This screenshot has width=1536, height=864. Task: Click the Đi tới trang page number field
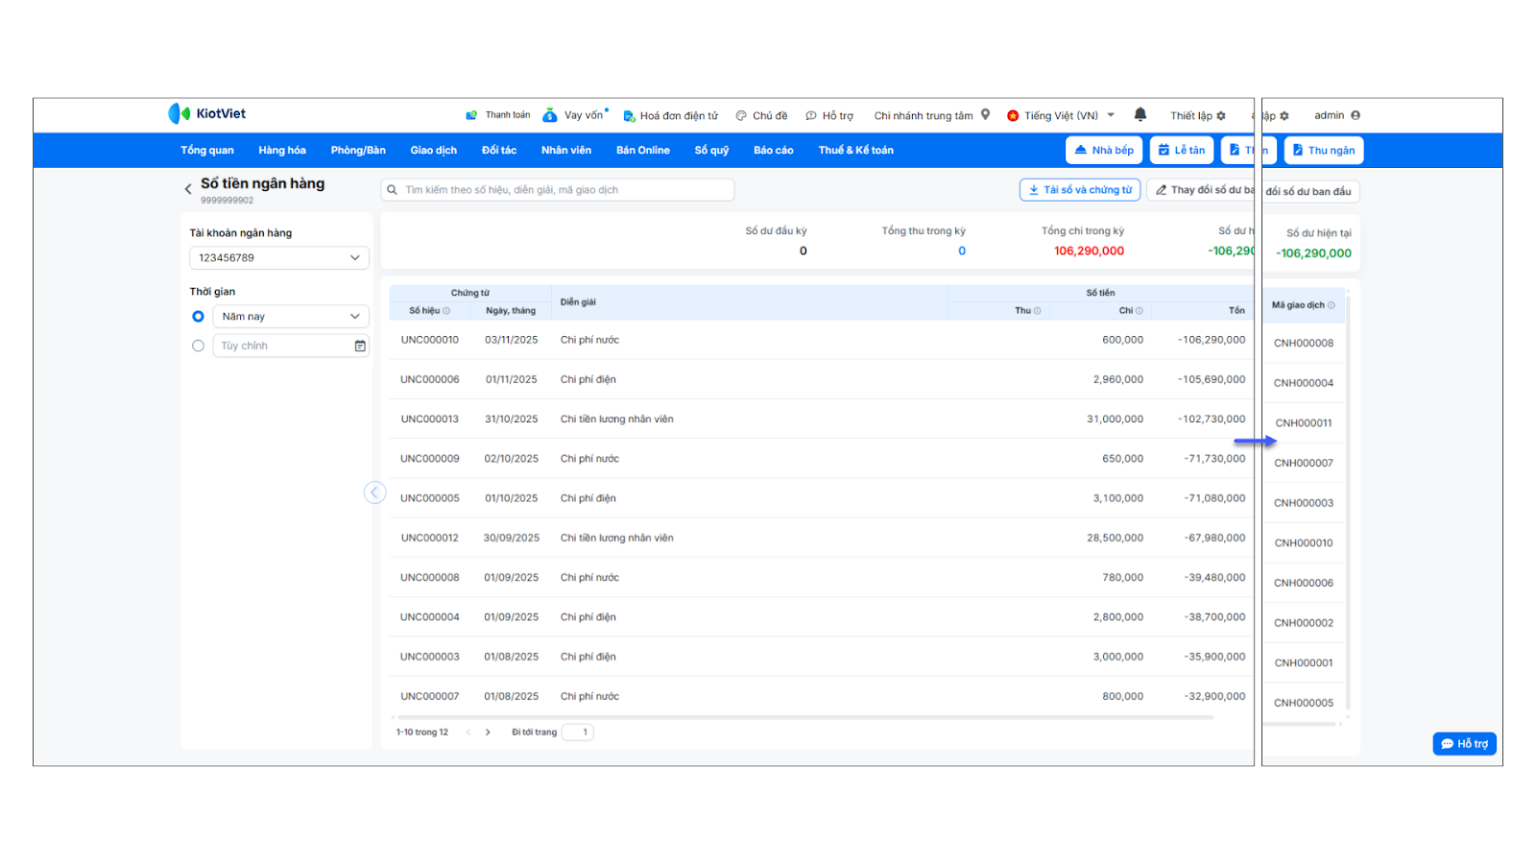(578, 732)
